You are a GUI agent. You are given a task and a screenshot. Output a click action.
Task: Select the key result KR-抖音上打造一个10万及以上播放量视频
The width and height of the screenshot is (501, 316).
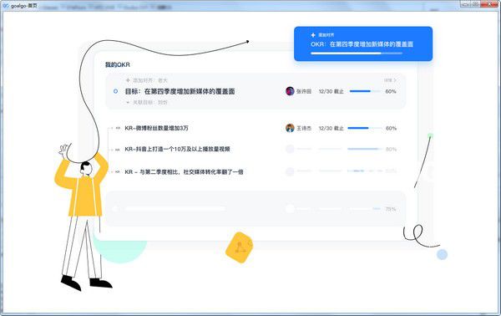[x=177, y=149]
